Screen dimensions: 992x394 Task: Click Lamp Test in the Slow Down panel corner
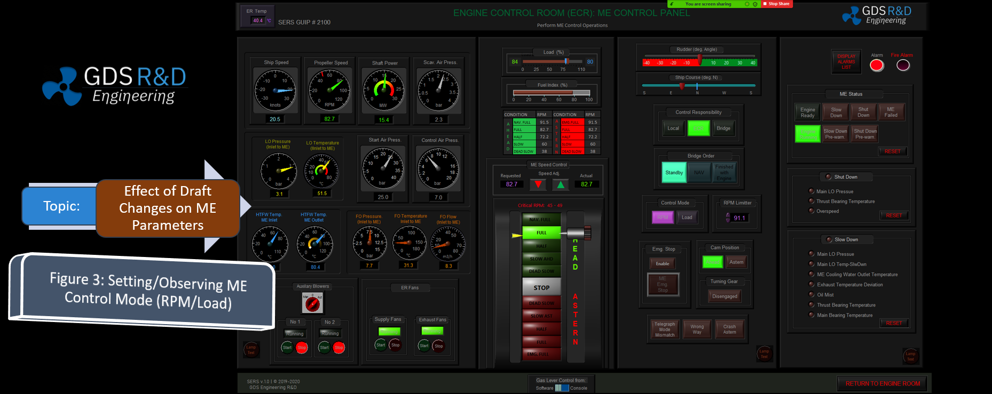coord(910,356)
